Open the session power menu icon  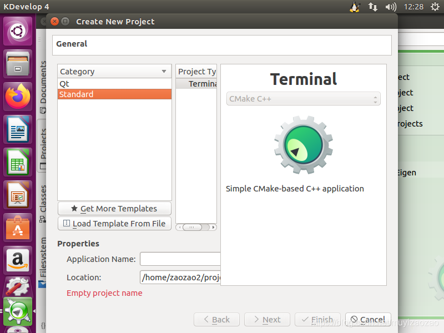click(435, 7)
